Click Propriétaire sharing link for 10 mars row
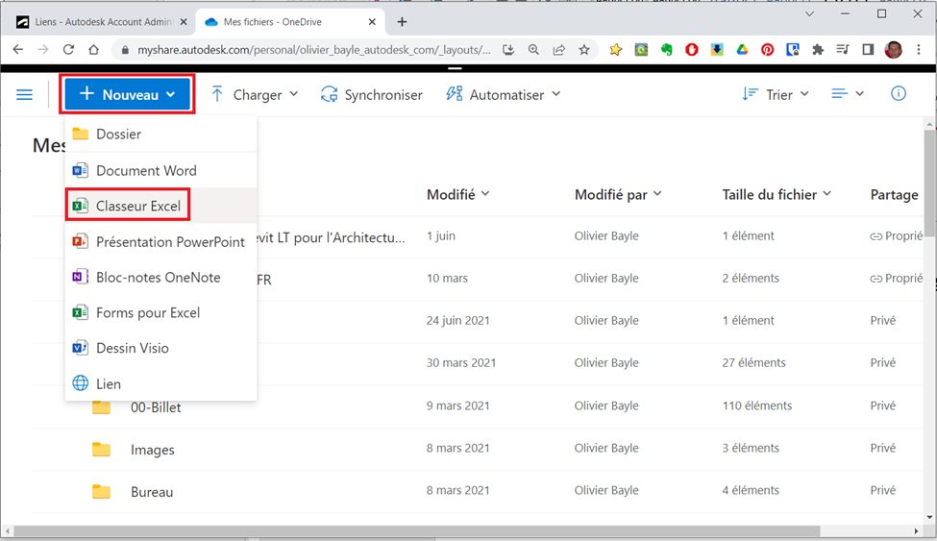The image size is (937, 541). (x=897, y=278)
